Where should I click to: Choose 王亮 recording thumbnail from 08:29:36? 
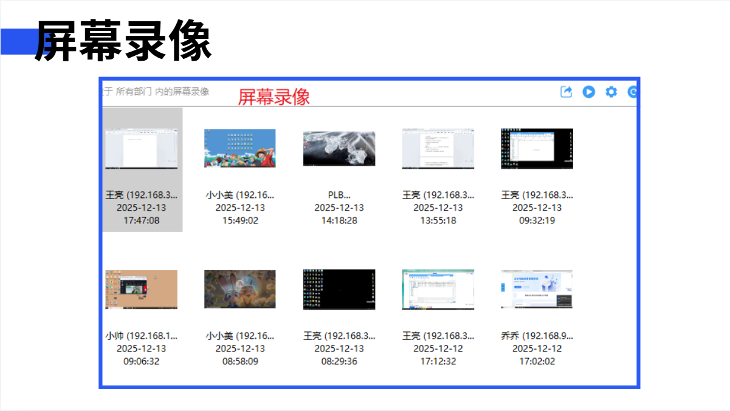[339, 290]
